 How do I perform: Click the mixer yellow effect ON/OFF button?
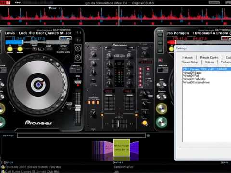(x=145, y=123)
